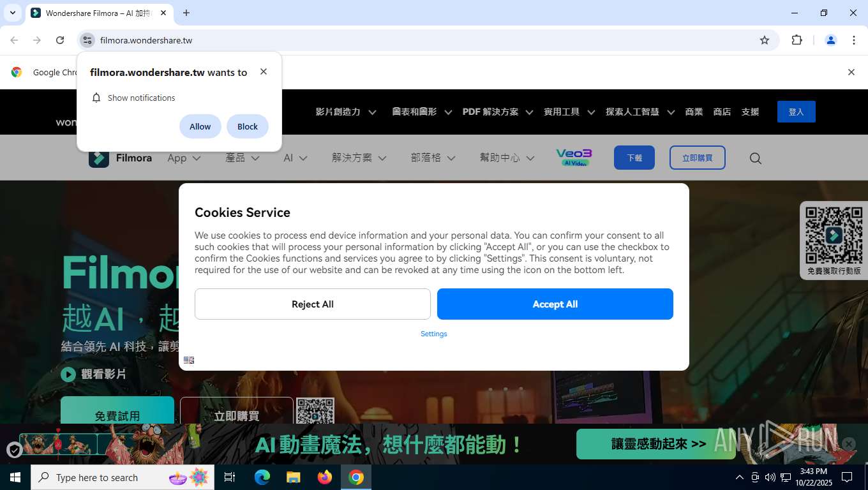This screenshot has width=868, height=490.
Task: Open Chrome three-dot menu
Action: click(x=854, y=40)
